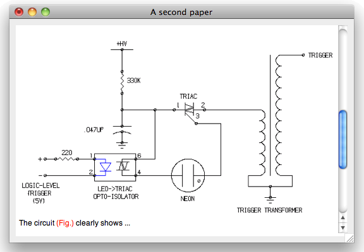364x252 pixels.
Task: Click the text 'The circuit' in paragraph
Action: (x=37, y=223)
